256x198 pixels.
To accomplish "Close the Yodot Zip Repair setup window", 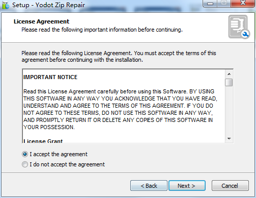I will pos(243,4).
